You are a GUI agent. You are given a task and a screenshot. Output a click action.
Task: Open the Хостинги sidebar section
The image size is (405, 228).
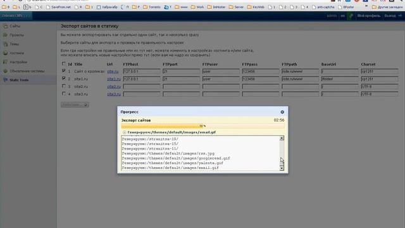[x=17, y=53]
